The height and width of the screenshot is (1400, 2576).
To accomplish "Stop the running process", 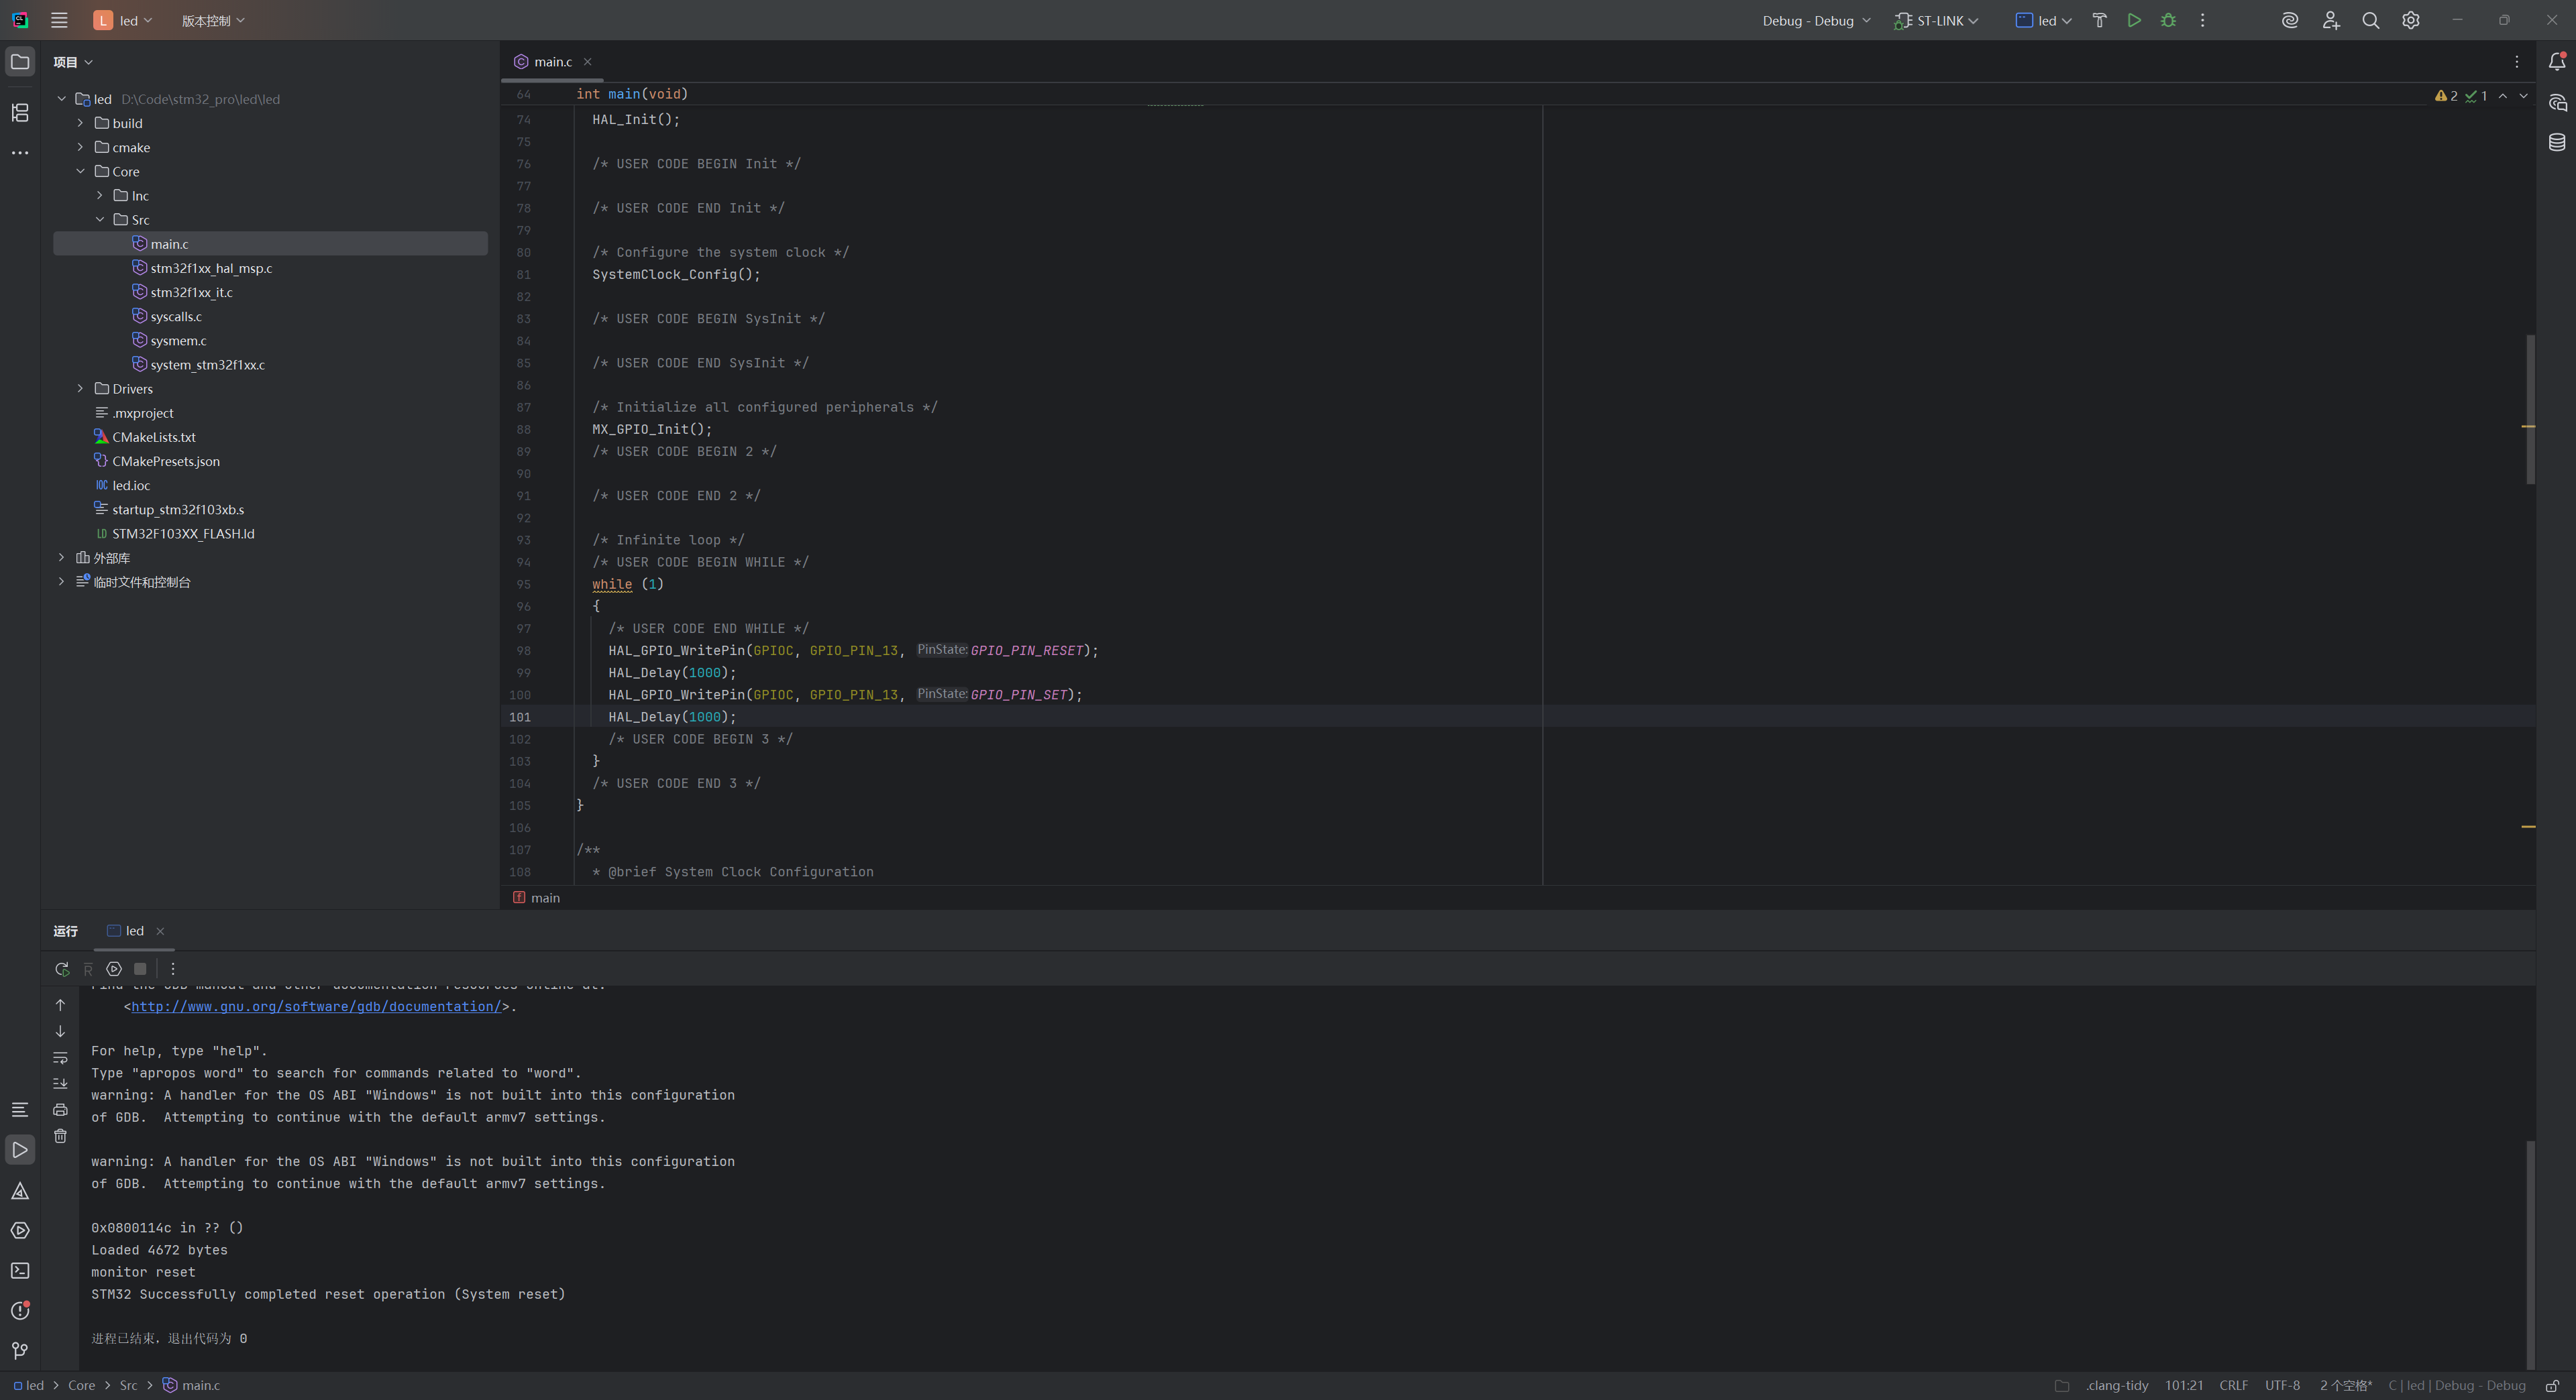I will (140, 968).
